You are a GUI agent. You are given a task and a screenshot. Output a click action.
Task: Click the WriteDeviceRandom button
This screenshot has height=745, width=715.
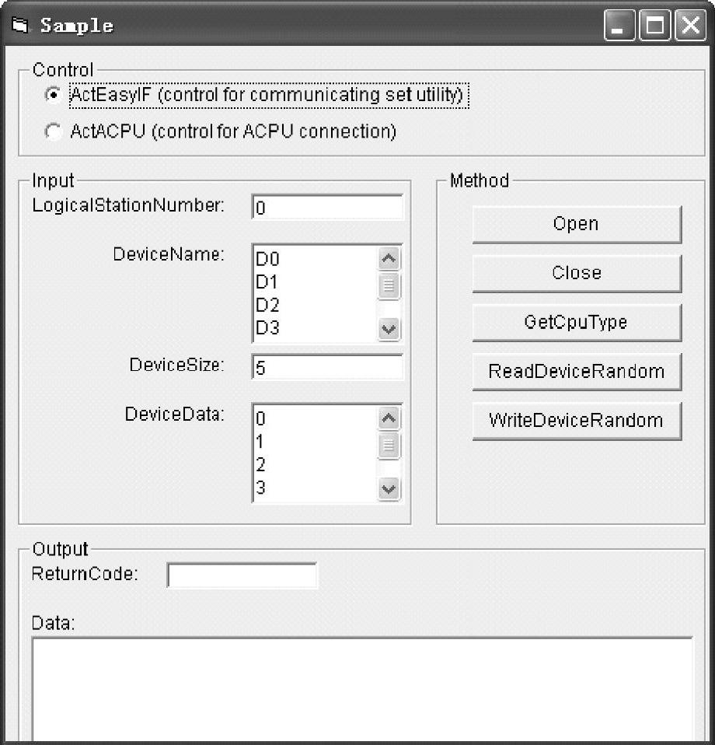(577, 421)
